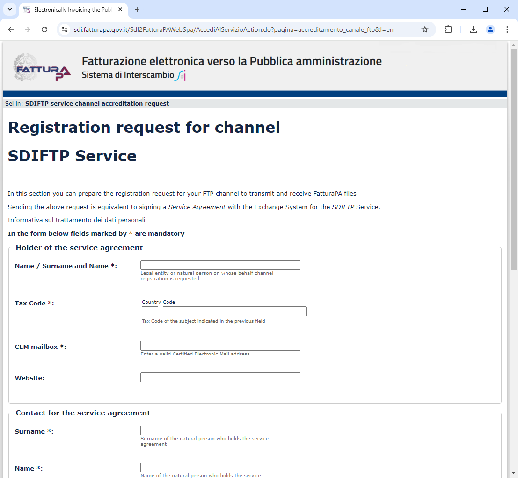Open Chrome three-dot menu
The height and width of the screenshot is (478, 518).
(507, 29)
